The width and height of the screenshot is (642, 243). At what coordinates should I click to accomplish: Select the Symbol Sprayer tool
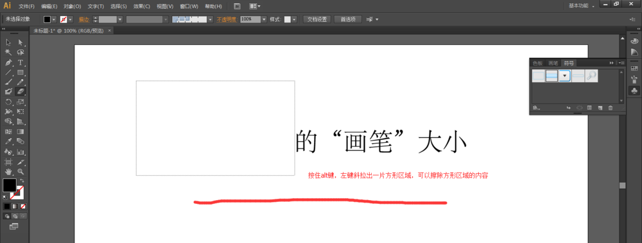(x=8, y=152)
